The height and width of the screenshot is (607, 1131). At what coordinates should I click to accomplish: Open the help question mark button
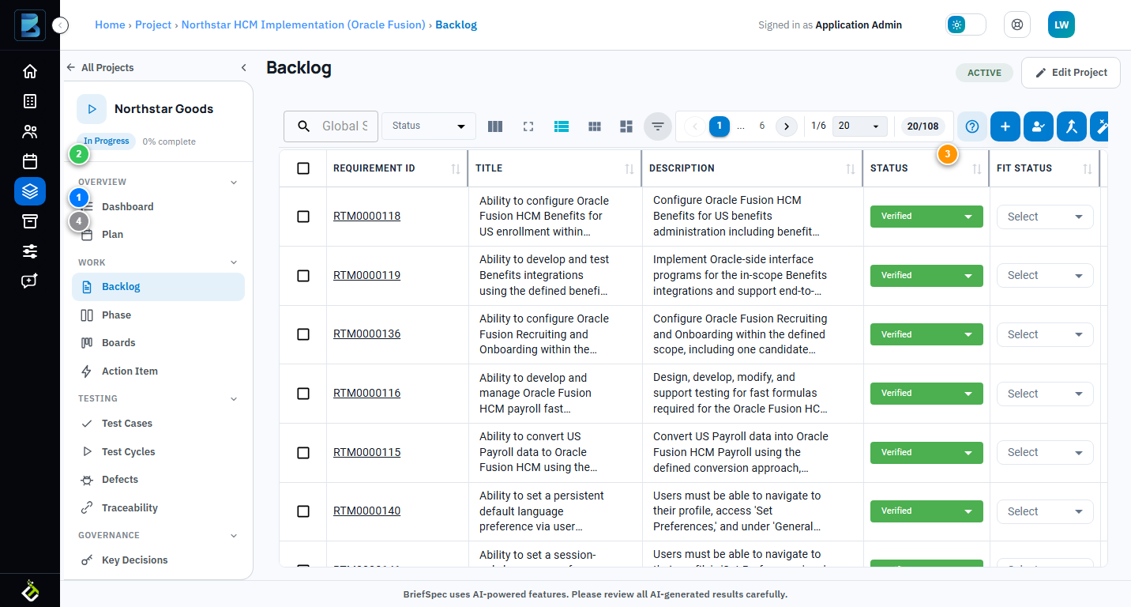point(972,126)
